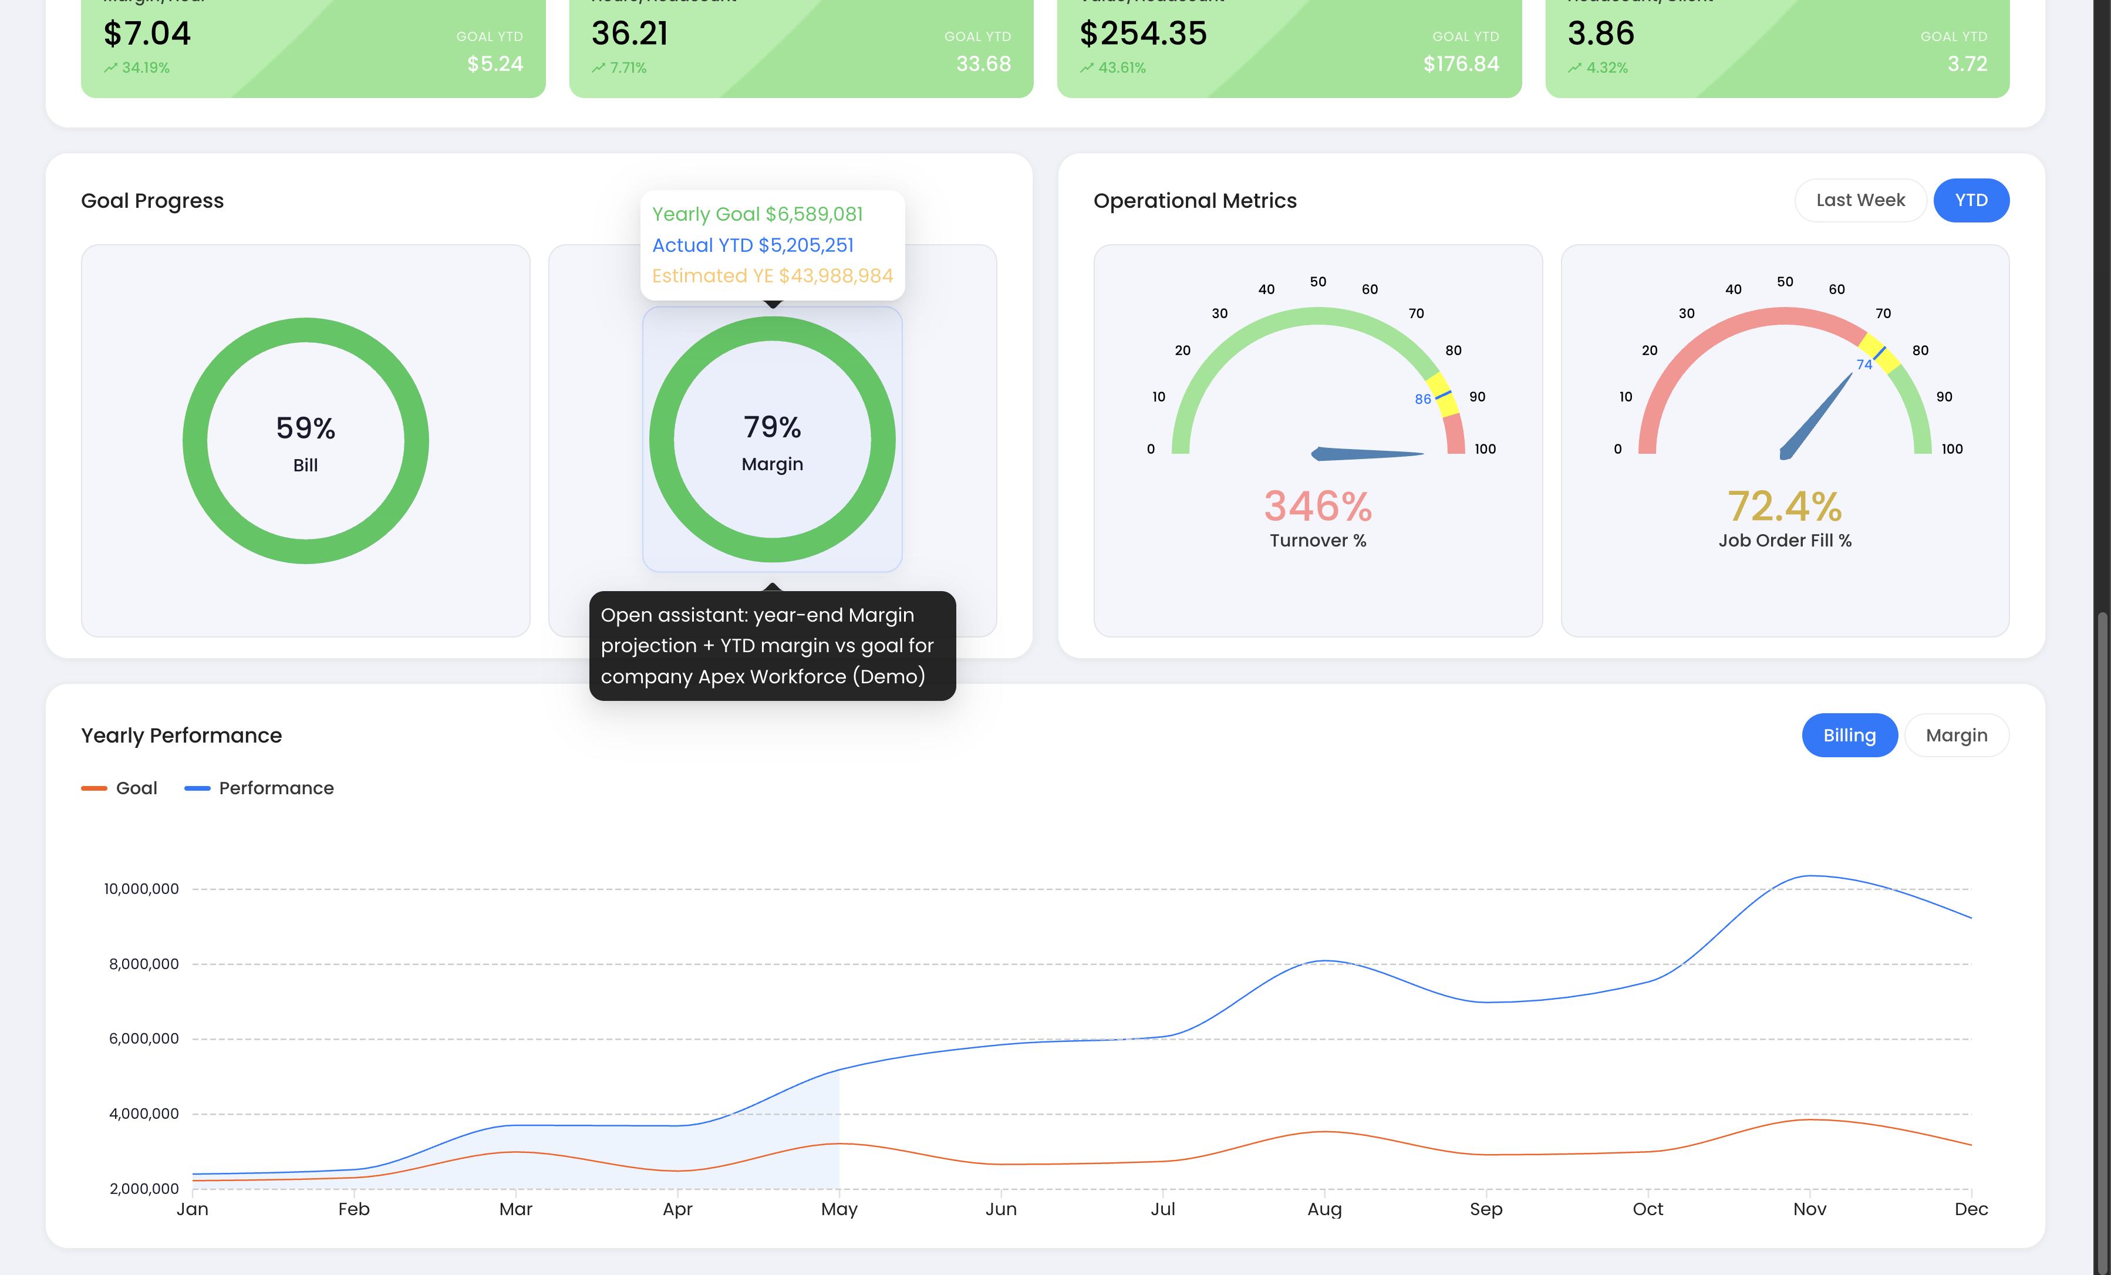The height and width of the screenshot is (1275, 2111).
Task: Toggle the Goal series in legend
Action: click(x=119, y=788)
